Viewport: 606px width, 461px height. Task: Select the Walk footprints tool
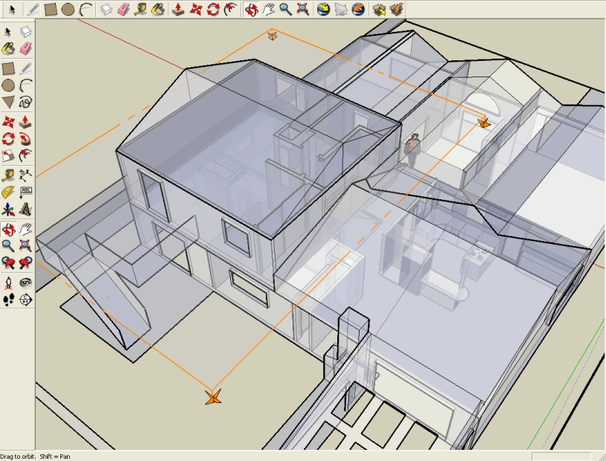point(8,300)
